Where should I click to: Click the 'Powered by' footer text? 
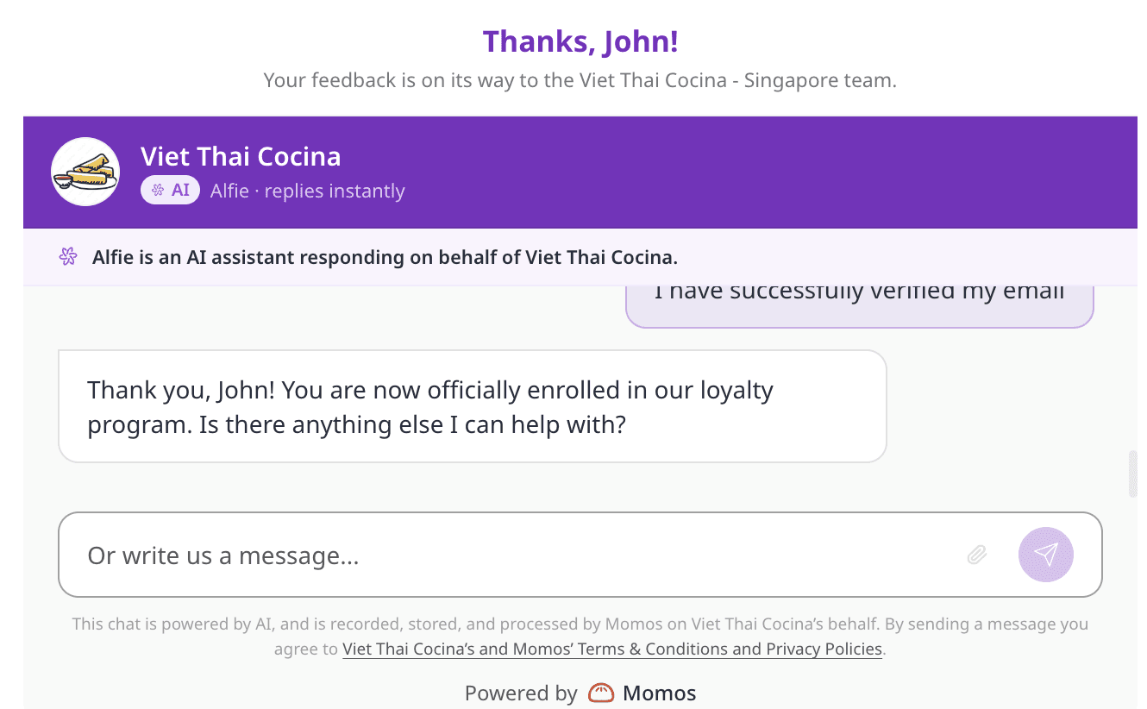[x=521, y=693]
